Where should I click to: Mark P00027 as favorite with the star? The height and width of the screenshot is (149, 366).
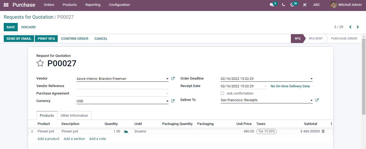point(40,63)
